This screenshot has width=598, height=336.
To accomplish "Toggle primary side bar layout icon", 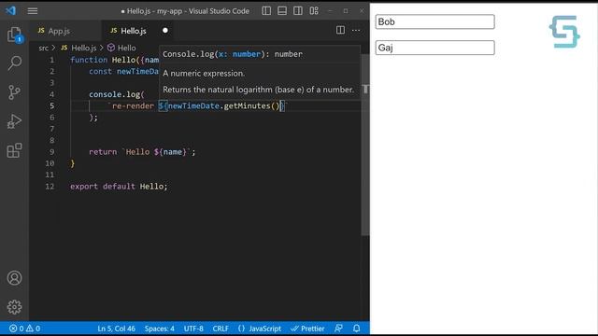I will [x=266, y=10].
